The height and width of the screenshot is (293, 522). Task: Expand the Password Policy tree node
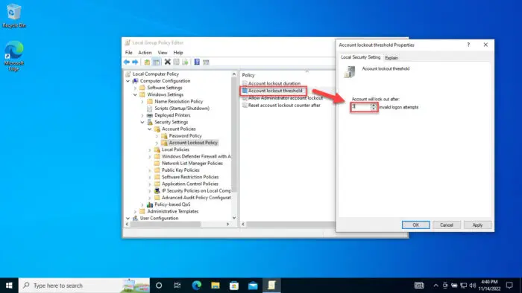click(x=157, y=136)
